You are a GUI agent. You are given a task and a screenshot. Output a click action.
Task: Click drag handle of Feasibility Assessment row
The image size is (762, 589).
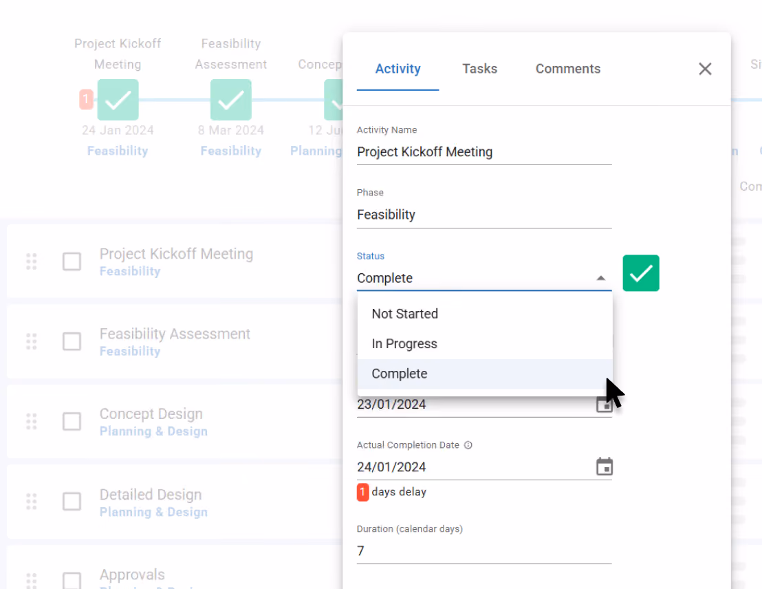pos(31,341)
